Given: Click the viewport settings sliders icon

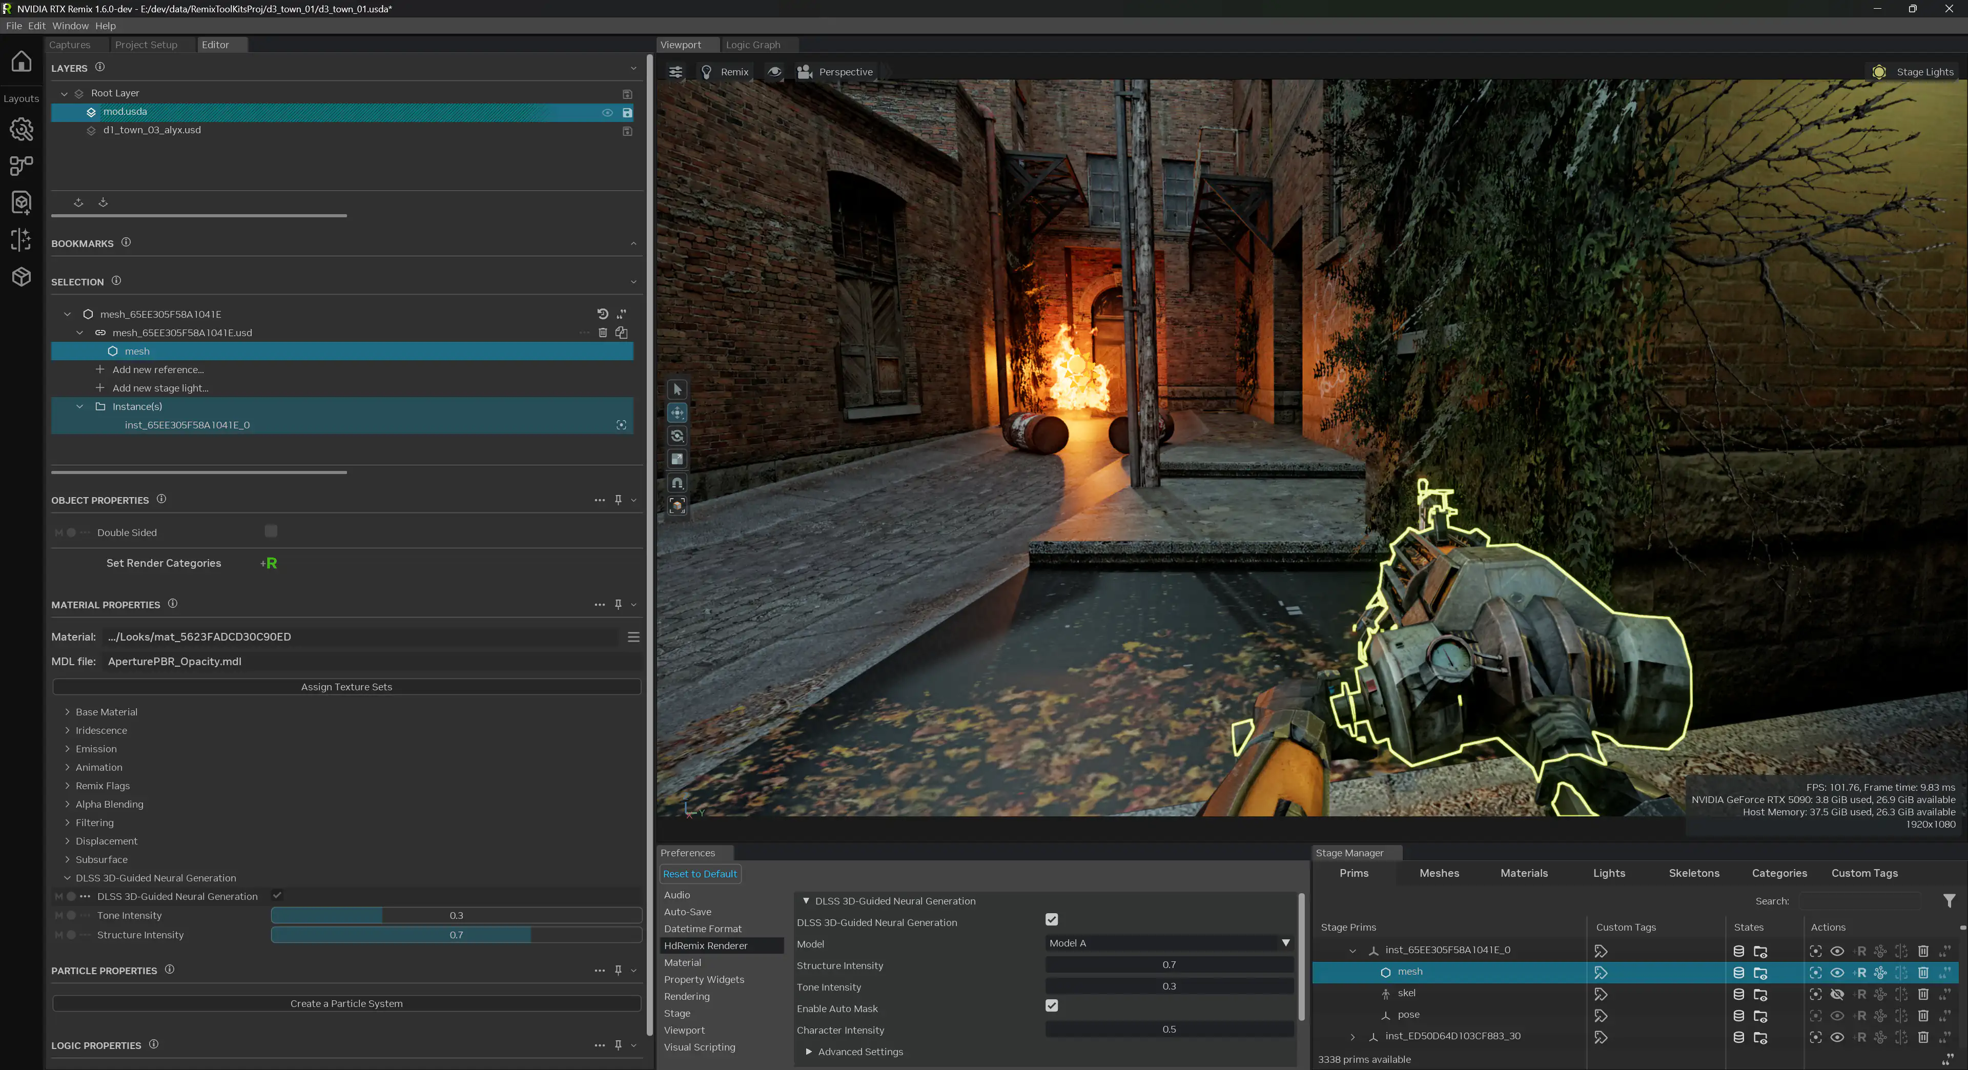Looking at the screenshot, I should 675,72.
